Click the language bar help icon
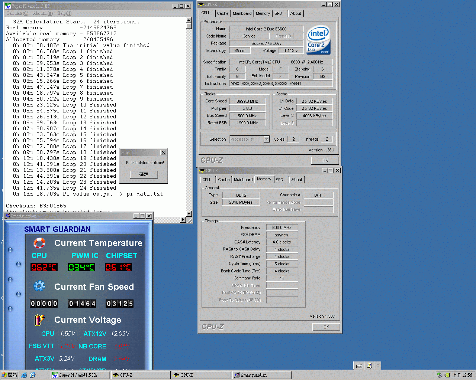The width and height of the screenshot is (476, 380). tap(369, 366)
